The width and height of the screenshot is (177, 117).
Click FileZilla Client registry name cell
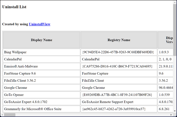click(119, 80)
